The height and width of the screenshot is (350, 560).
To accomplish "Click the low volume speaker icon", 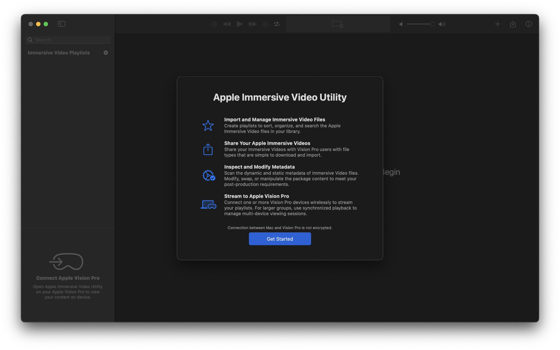I will 401,24.
